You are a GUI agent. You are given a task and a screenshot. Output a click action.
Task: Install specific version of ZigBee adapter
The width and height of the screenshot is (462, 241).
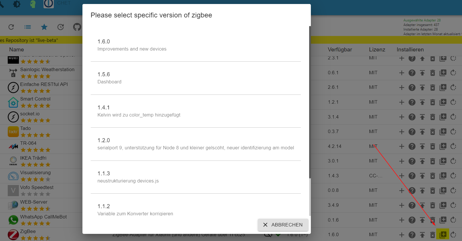[x=443, y=235]
